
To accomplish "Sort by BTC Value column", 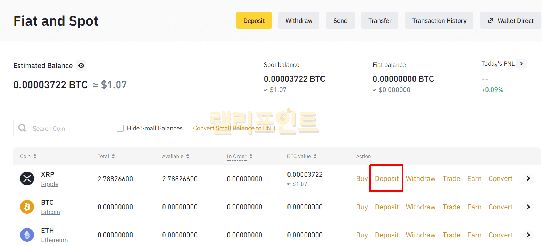I will pos(302,156).
